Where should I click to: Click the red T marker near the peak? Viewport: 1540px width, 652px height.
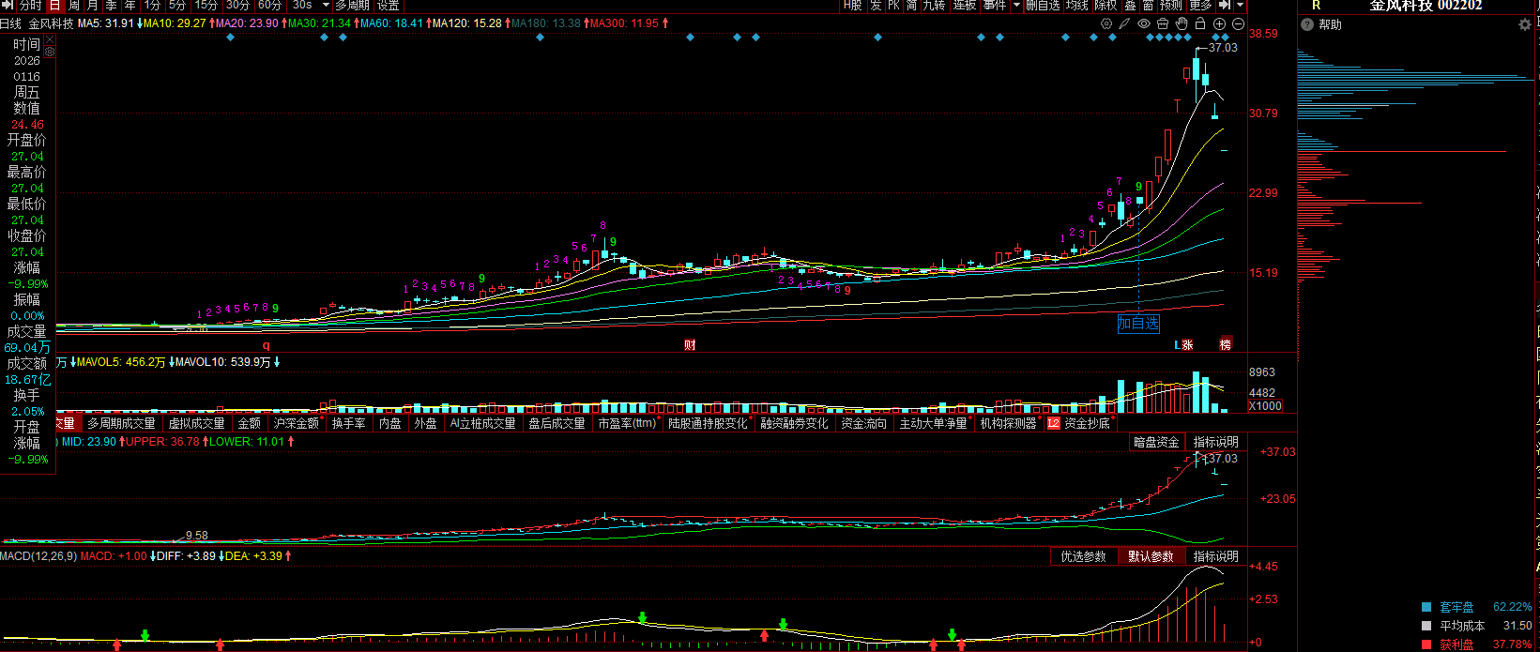[1177, 106]
